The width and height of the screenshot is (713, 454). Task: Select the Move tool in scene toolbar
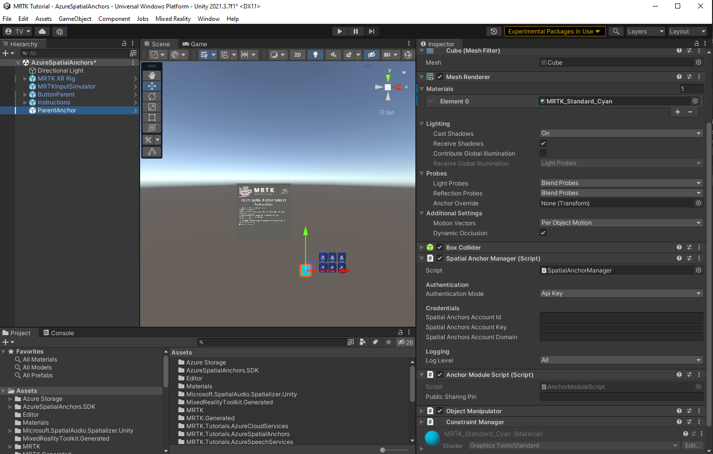(152, 86)
